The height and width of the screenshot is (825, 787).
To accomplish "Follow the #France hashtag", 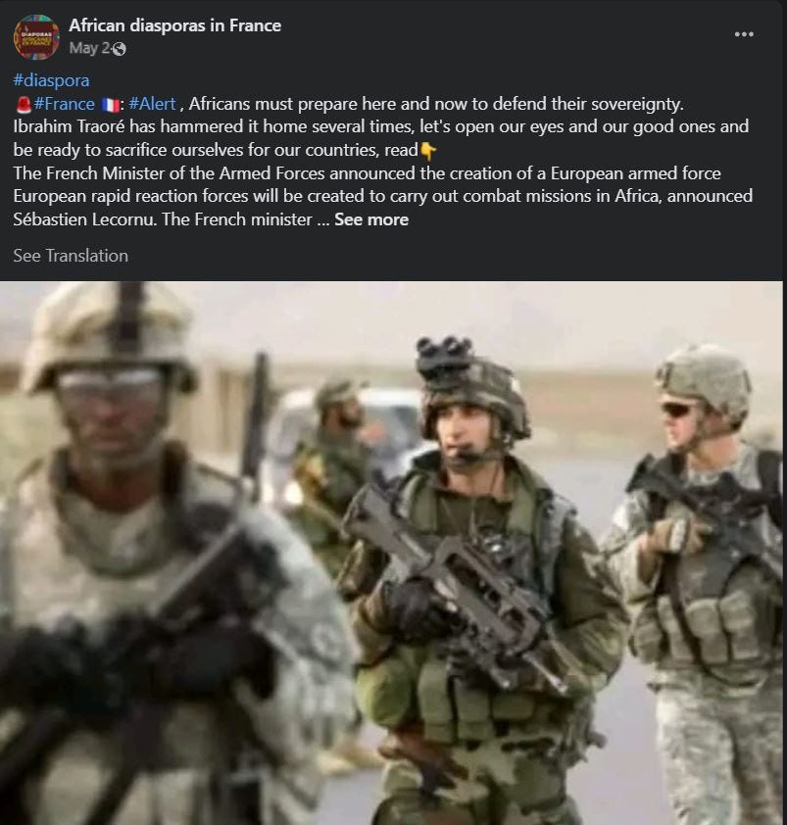I will [x=65, y=104].
